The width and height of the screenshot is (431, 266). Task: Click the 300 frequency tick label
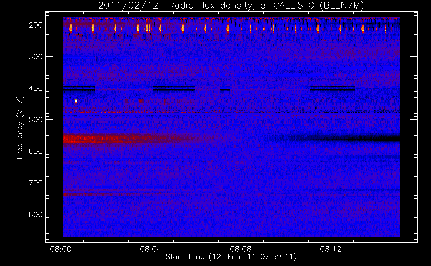coord(36,57)
